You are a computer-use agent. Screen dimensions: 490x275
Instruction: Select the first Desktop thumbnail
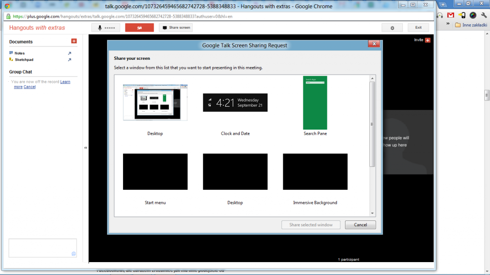tap(155, 102)
